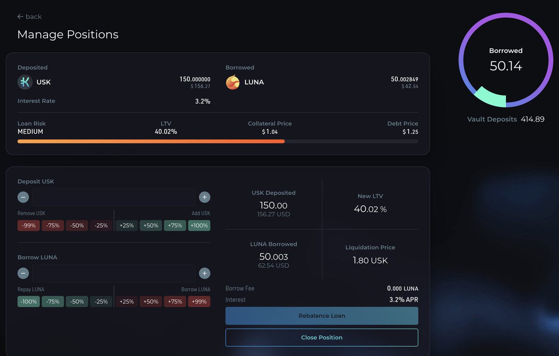Click the USK token icon

[25, 82]
